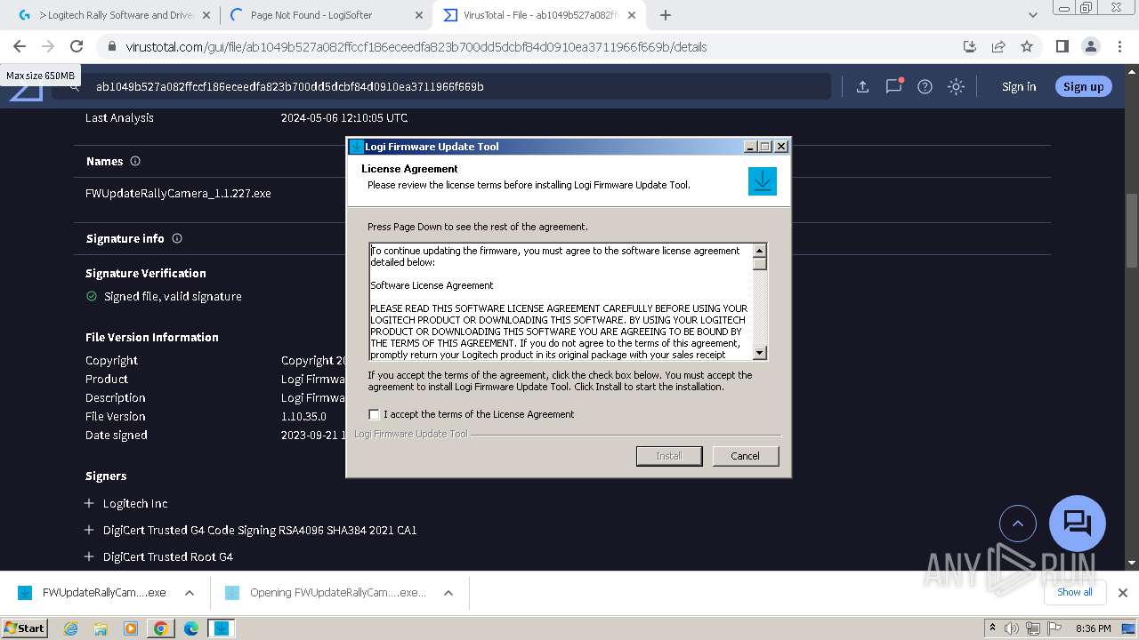1139x640 pixels.
Task: Click the disabled Install button
Action: (x=669, y=456)
